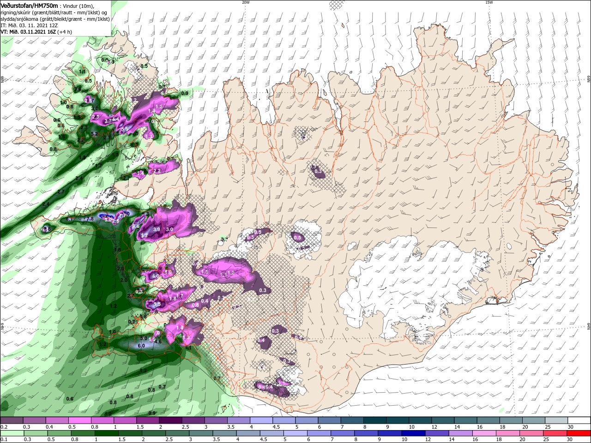Click the '3.9' snowfall value on the map
The height and width of the screenshot is (443, 591).
point(157,229)
